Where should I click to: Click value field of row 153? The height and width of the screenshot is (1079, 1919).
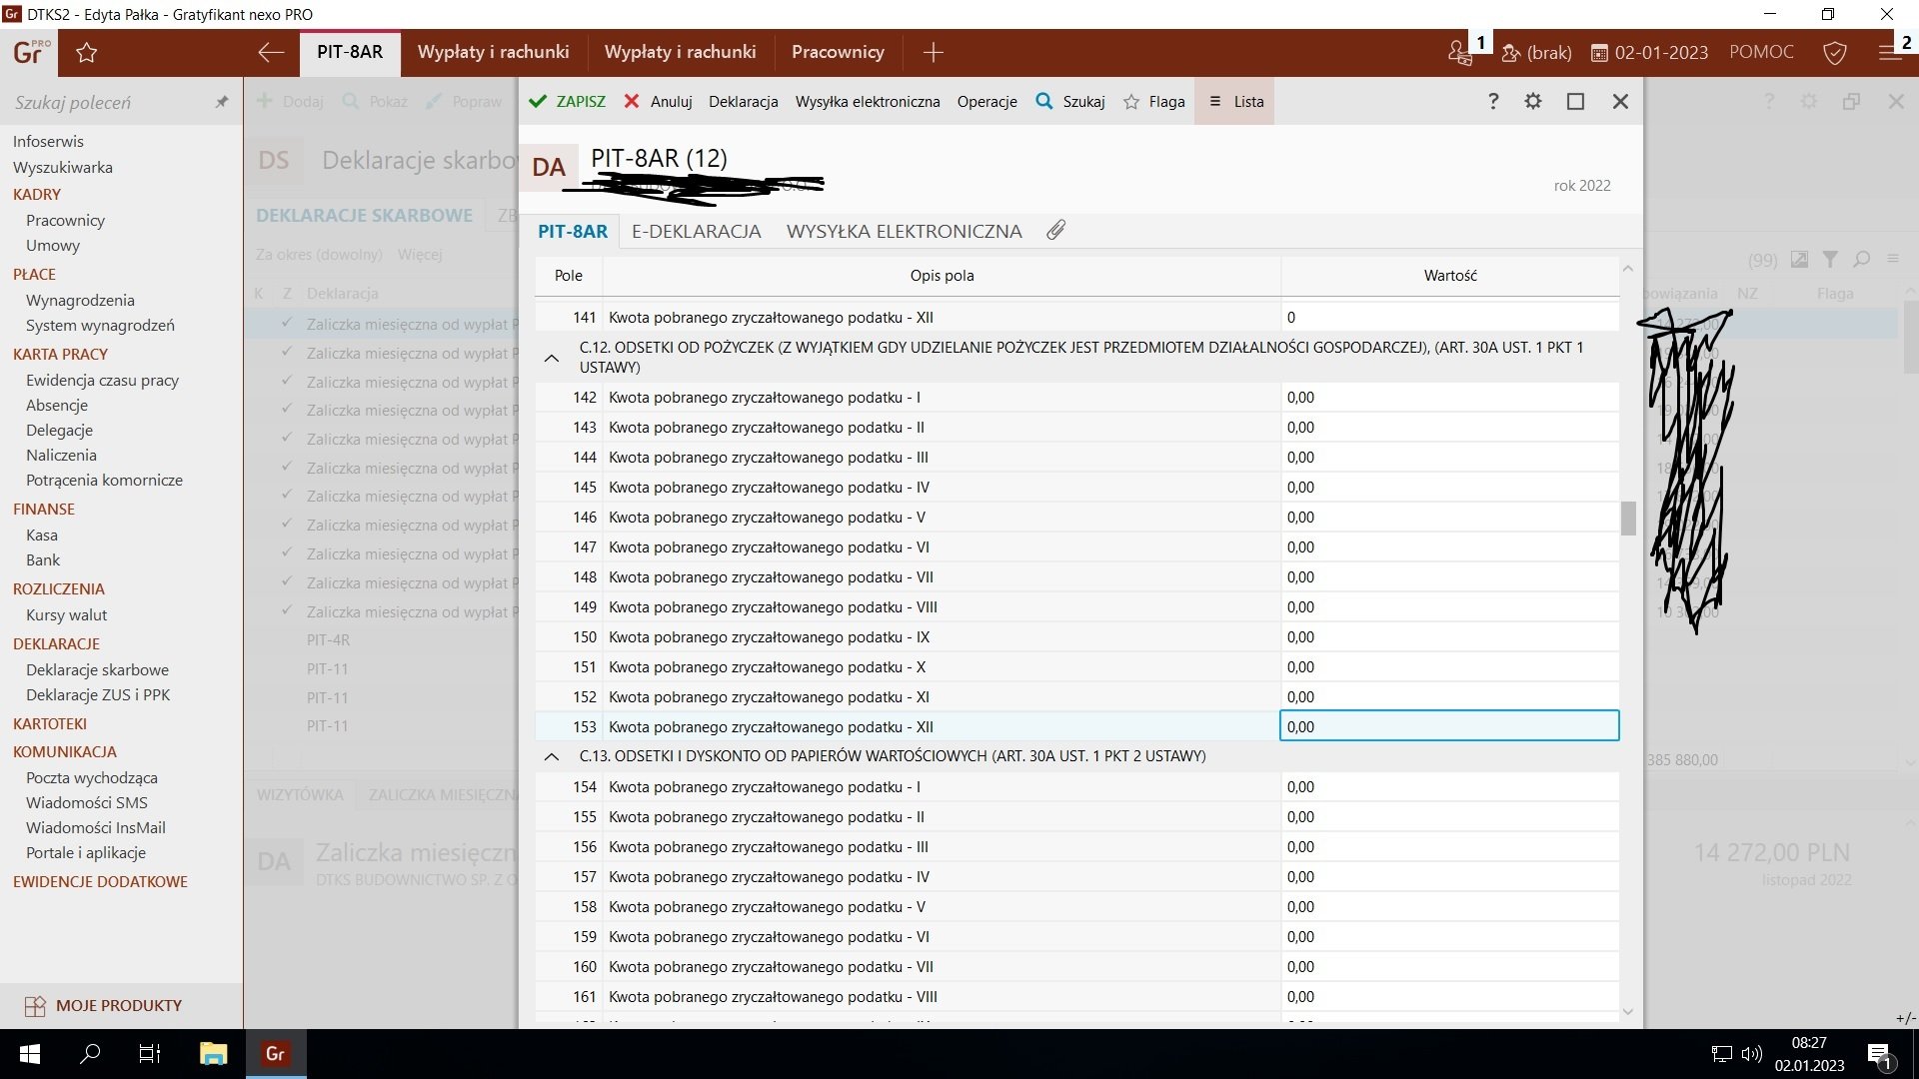1448,726
